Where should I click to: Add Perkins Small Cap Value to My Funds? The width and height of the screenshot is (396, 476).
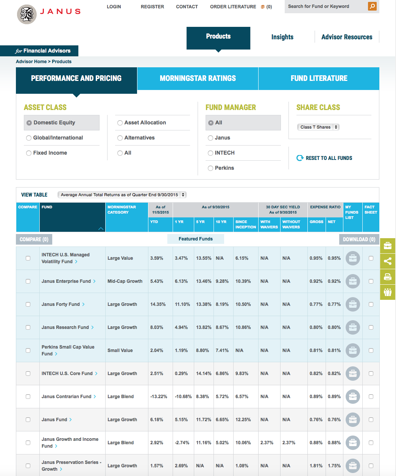(353, 350)
